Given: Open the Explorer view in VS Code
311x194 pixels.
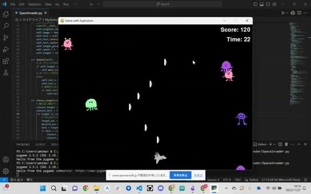Looking at the screenshot, I should click(6, 14).
